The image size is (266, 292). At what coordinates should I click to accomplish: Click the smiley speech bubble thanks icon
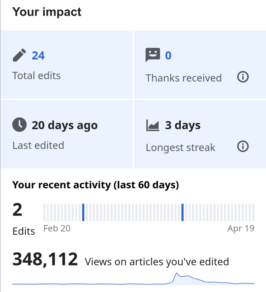pyautogui.click(x=153, y=55)
